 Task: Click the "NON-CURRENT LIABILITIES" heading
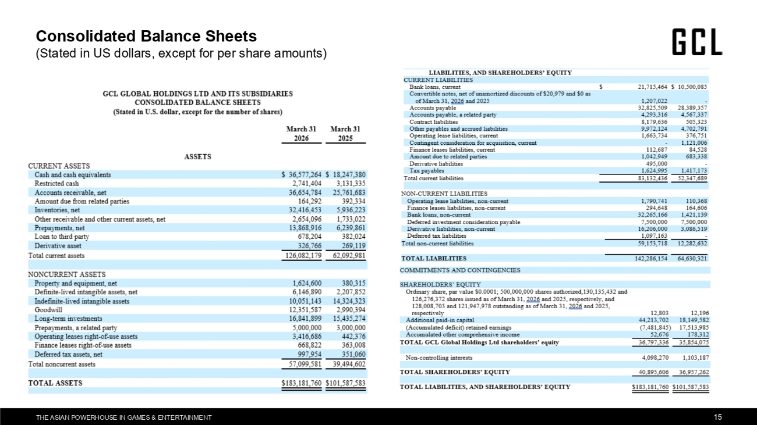(444, 194)
